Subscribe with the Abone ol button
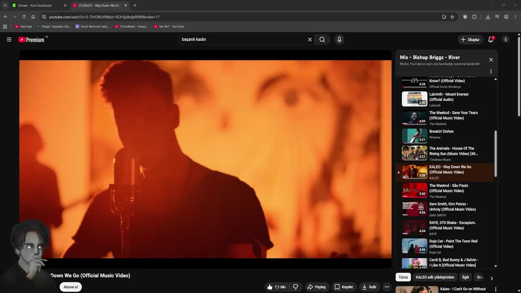 (70, 287)
